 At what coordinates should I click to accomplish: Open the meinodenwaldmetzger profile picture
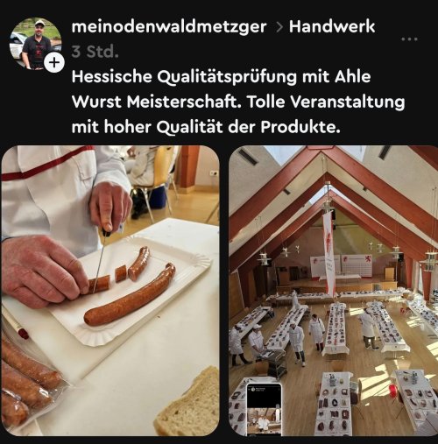pos(36,44)
